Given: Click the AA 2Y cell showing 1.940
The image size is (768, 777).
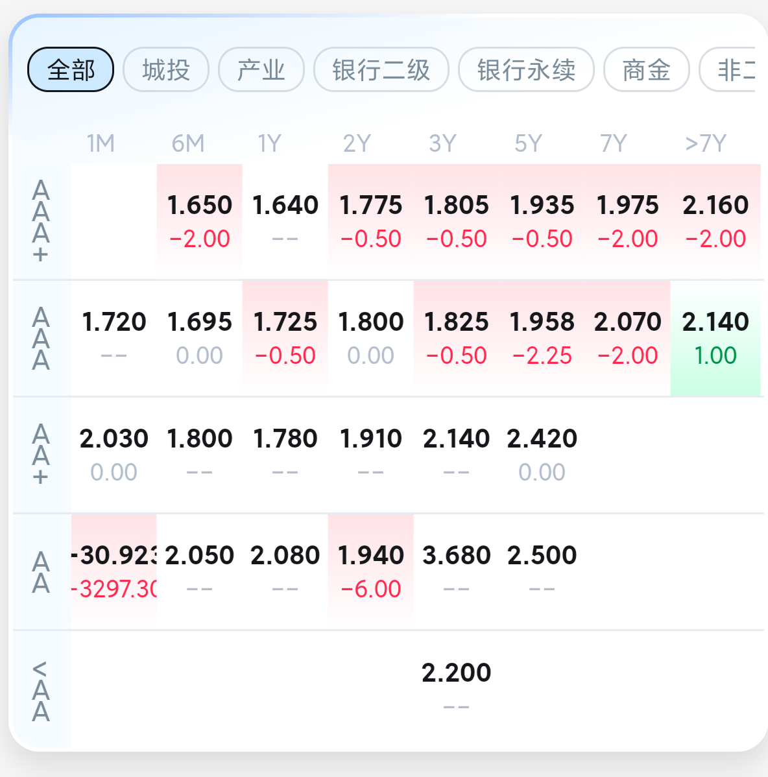Looking at the screenshot, I should [370, 571].
